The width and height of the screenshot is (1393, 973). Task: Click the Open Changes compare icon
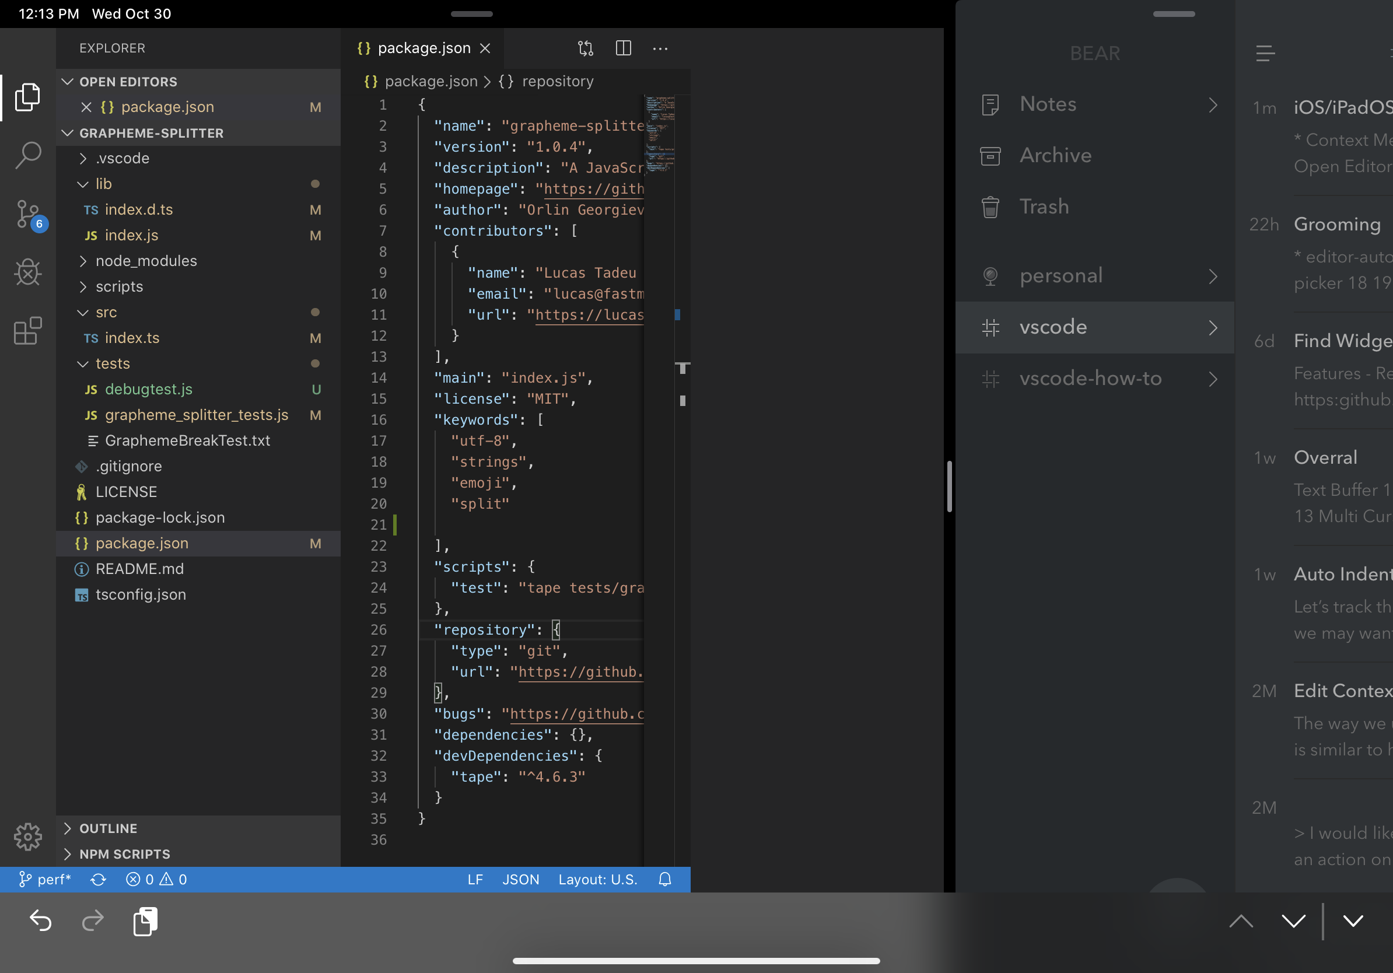point(586,48)
